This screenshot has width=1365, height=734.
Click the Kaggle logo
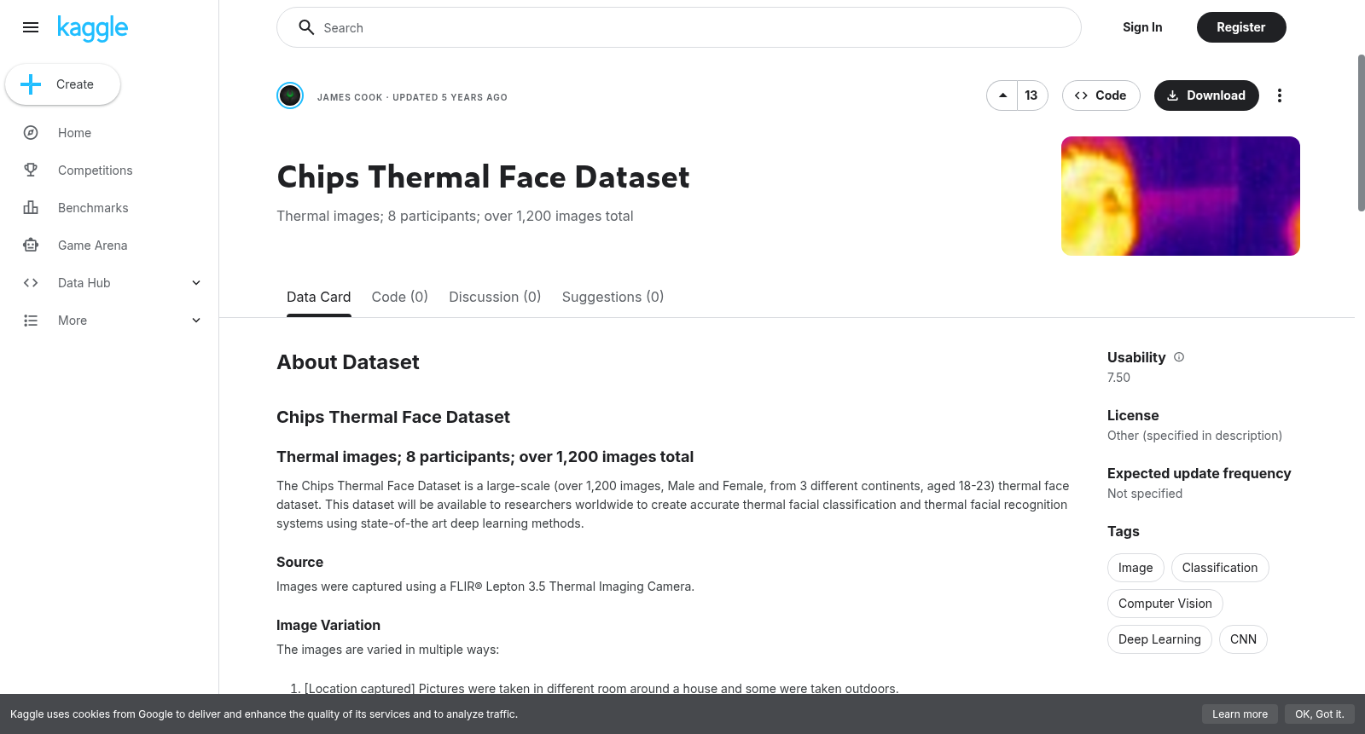click(92, 28)
